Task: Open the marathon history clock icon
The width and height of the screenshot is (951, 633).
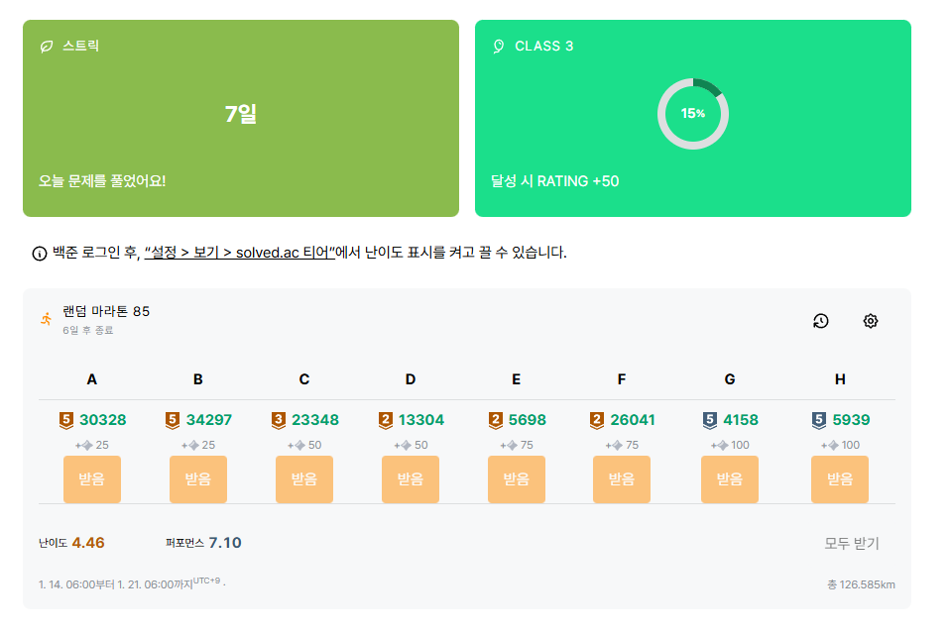Action: (x=820, y=321)
